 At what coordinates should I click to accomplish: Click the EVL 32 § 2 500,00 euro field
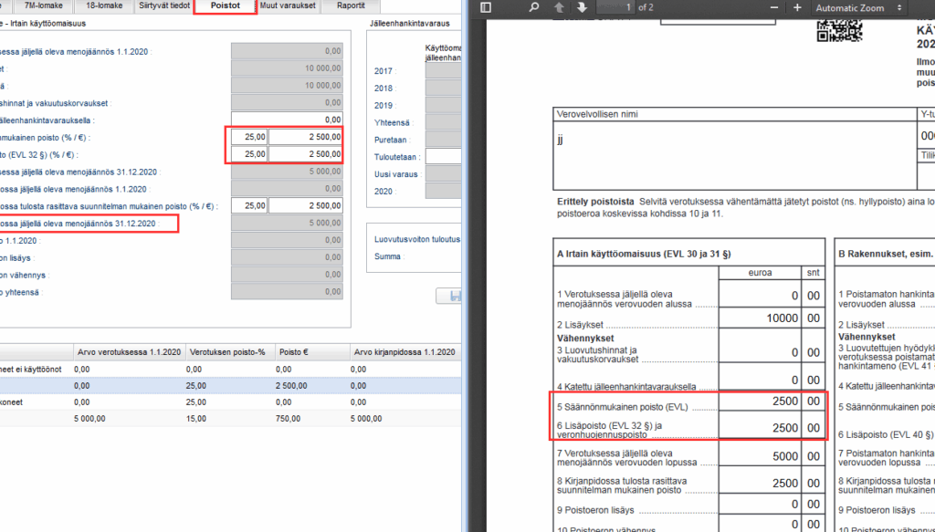click(x=305, y=154)
